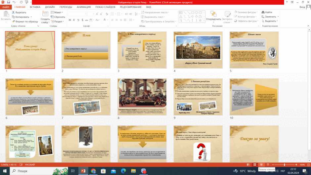
Task: Switch to the ДИЗАЙН tab
Action: click(50, 7)
